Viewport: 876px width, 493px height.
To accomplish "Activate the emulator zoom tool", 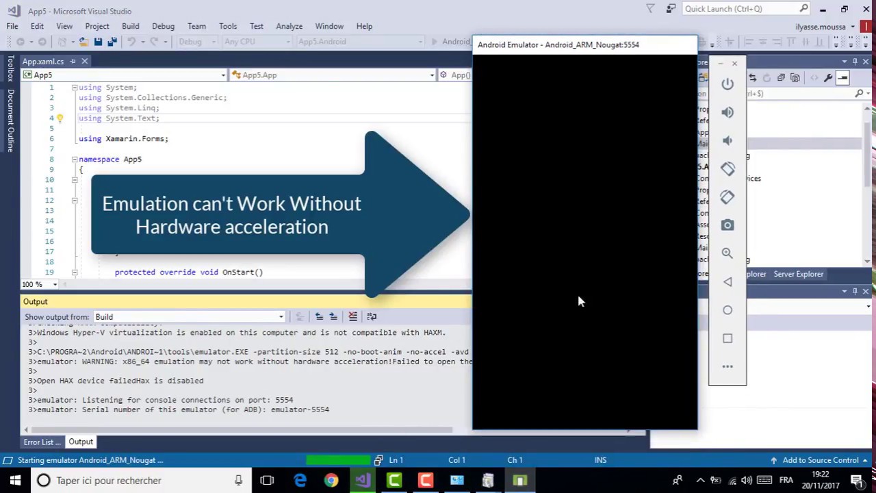I will coord(727,253).
